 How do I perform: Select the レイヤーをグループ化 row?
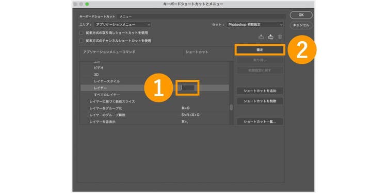(154, 108)
